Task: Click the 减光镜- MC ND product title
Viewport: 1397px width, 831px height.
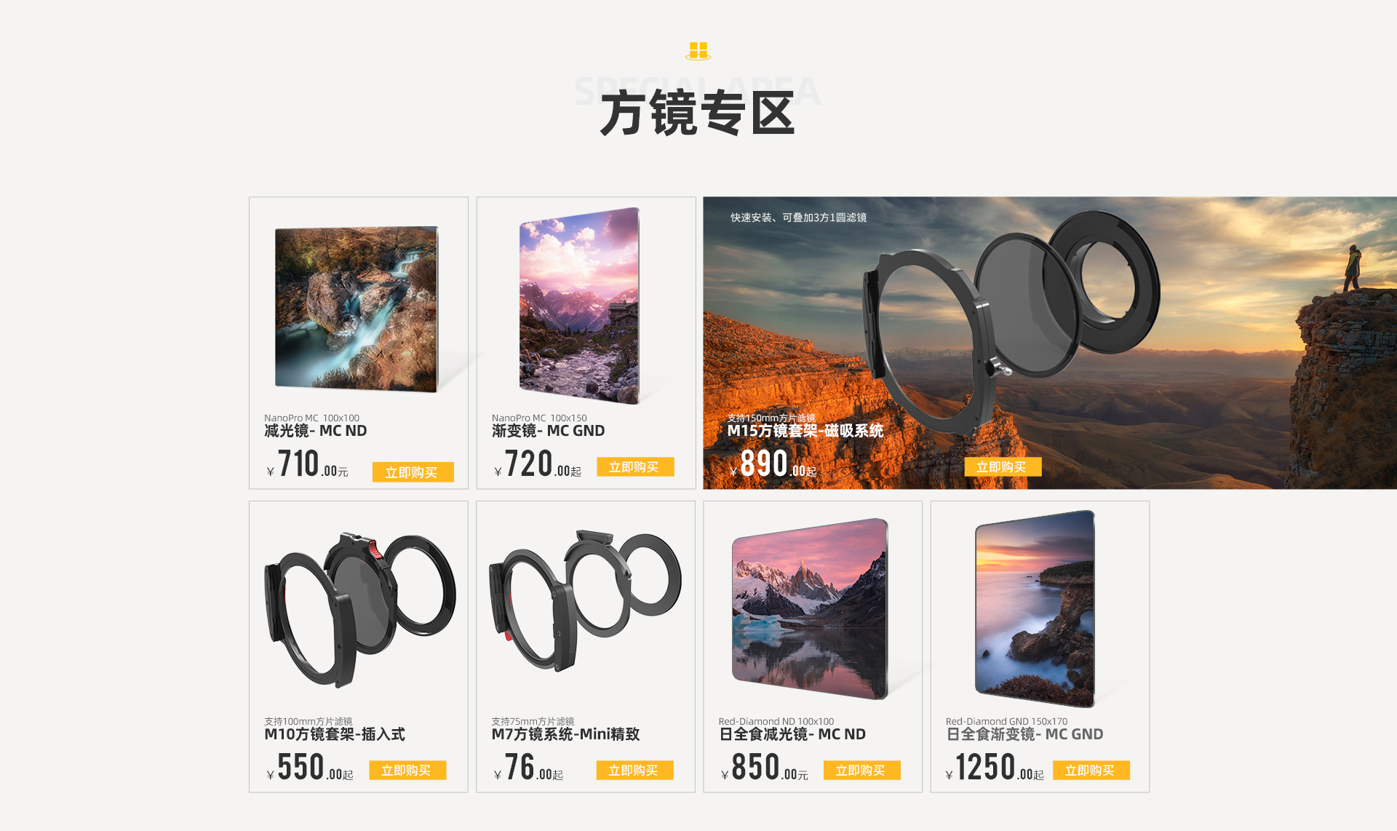Action: (x=315, y=431)
